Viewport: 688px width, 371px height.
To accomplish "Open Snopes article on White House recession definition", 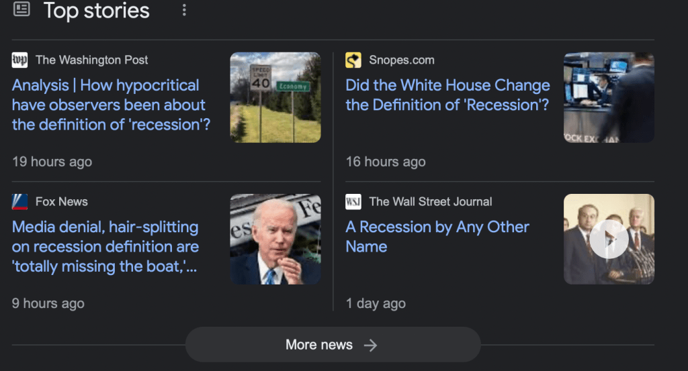I will tap(447, 95).
